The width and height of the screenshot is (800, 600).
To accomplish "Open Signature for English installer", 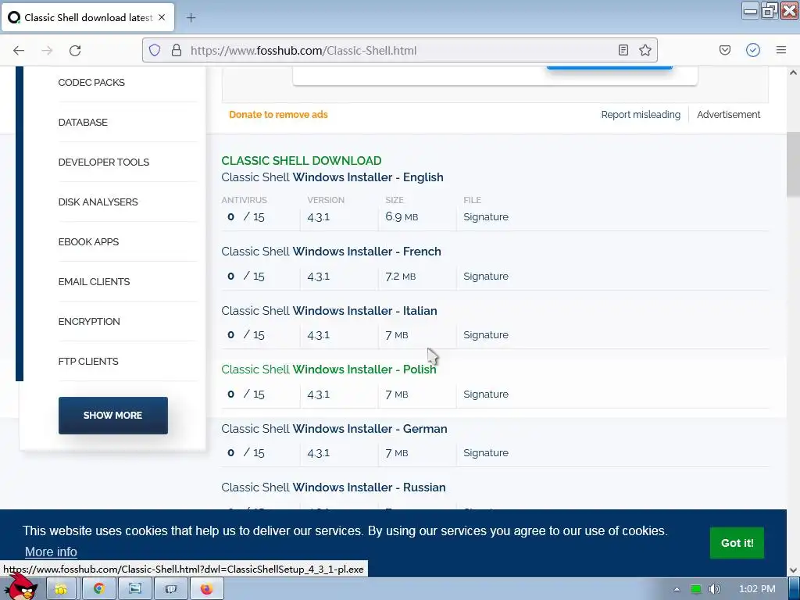I will click(x=486, y=217).
